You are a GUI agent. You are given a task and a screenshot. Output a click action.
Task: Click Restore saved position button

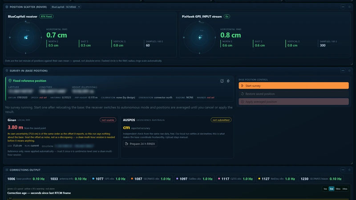(x=294, y=94)
